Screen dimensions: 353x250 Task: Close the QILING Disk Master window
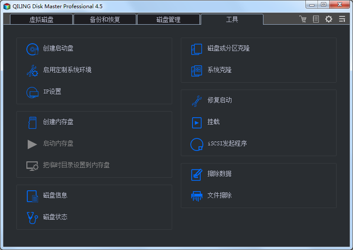(x=340, y=5)
